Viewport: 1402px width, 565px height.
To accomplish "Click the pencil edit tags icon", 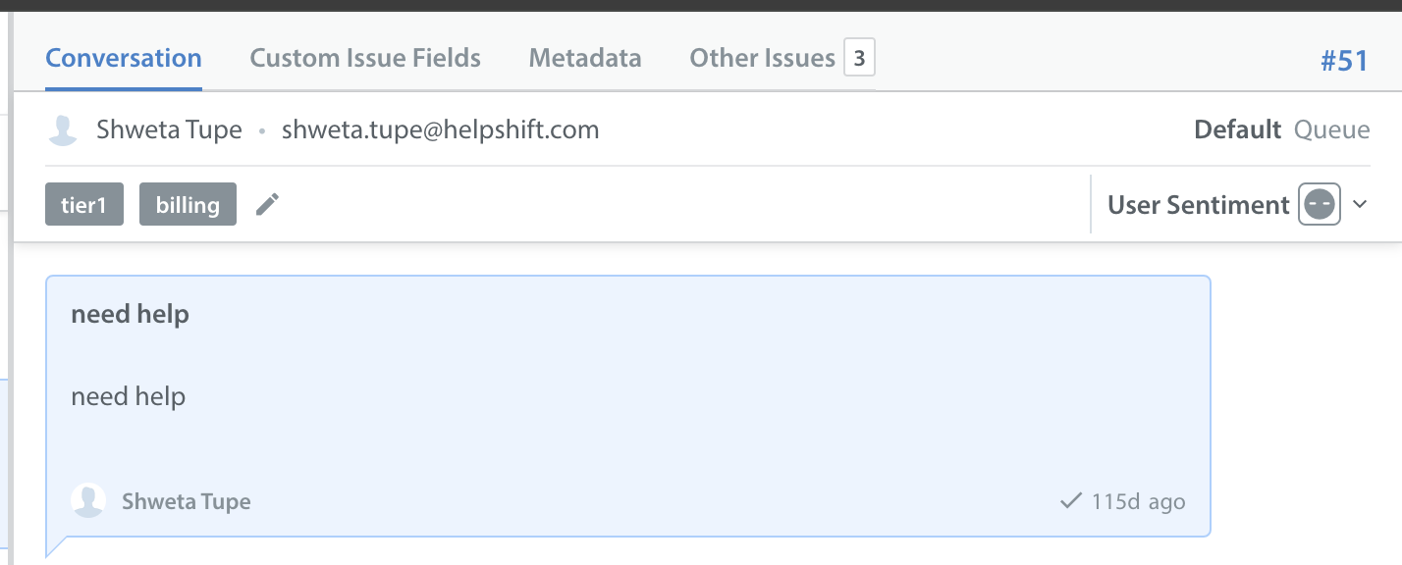I will (267, 204).
